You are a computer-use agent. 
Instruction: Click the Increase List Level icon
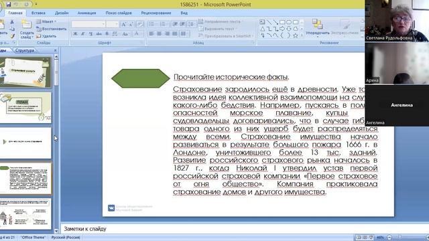(182, 24)
